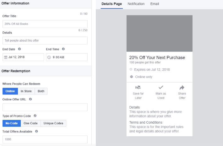Focus the Details text field

pos(45,41)
